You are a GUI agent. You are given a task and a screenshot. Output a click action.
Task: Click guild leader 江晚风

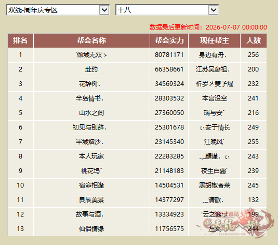coord(214,142)
